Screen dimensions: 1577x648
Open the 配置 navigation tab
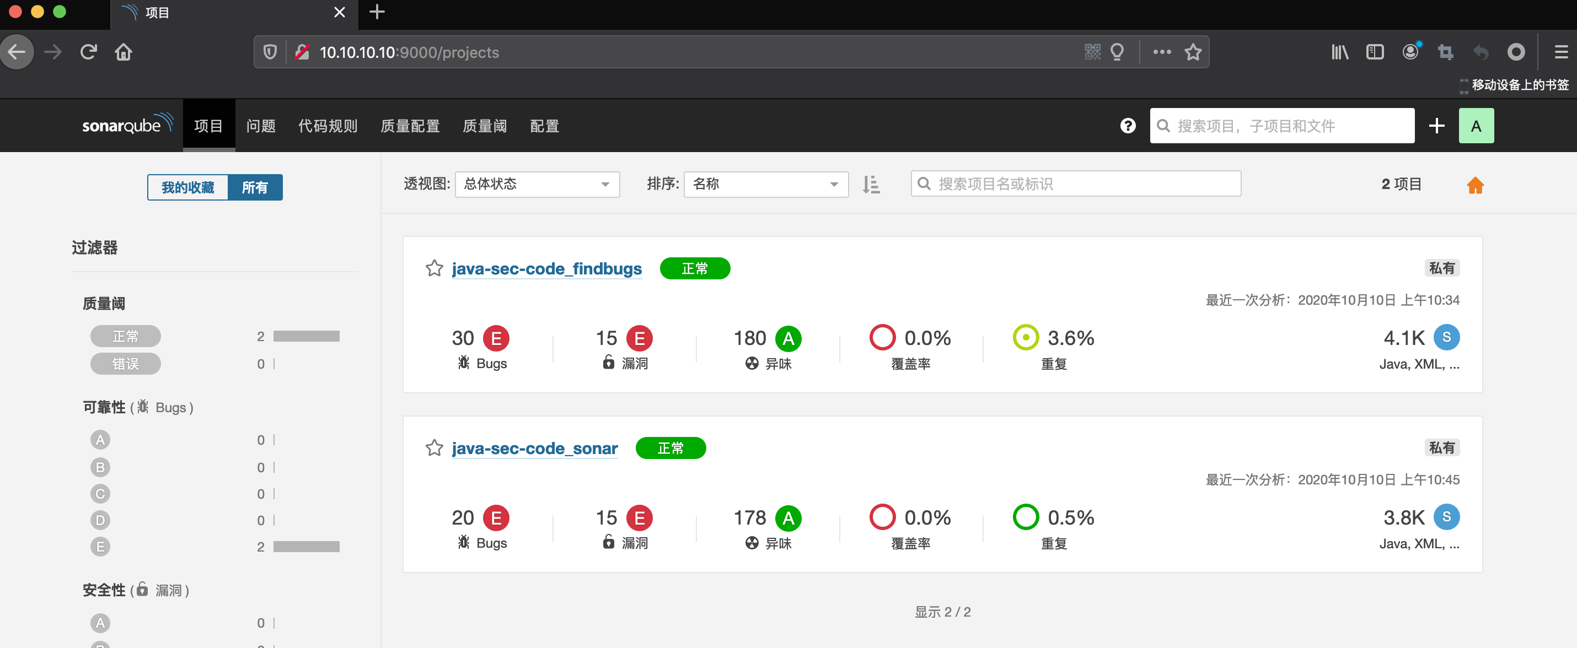click(x=544, y=126)
